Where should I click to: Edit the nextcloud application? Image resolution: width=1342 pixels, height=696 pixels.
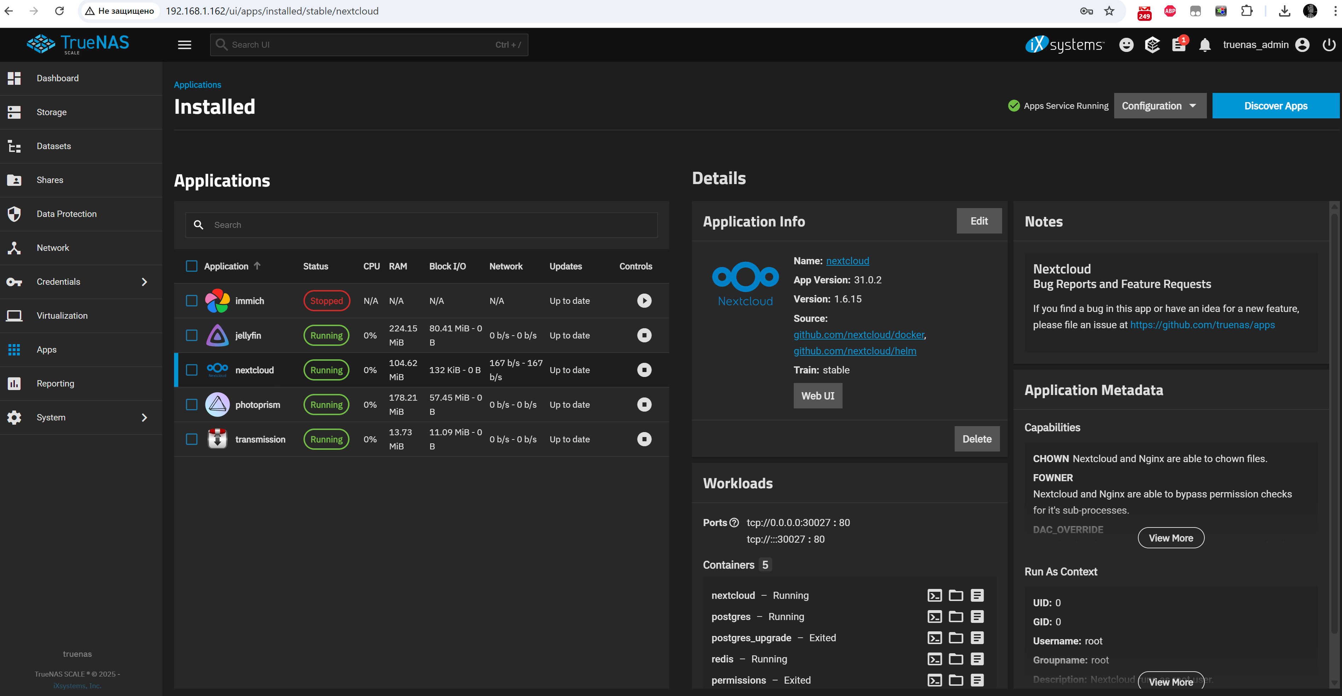click(x=979, y=221)
